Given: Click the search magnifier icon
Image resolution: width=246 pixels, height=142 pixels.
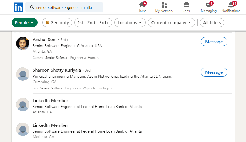Looking at the screenshot, I should tap(32, 7).
